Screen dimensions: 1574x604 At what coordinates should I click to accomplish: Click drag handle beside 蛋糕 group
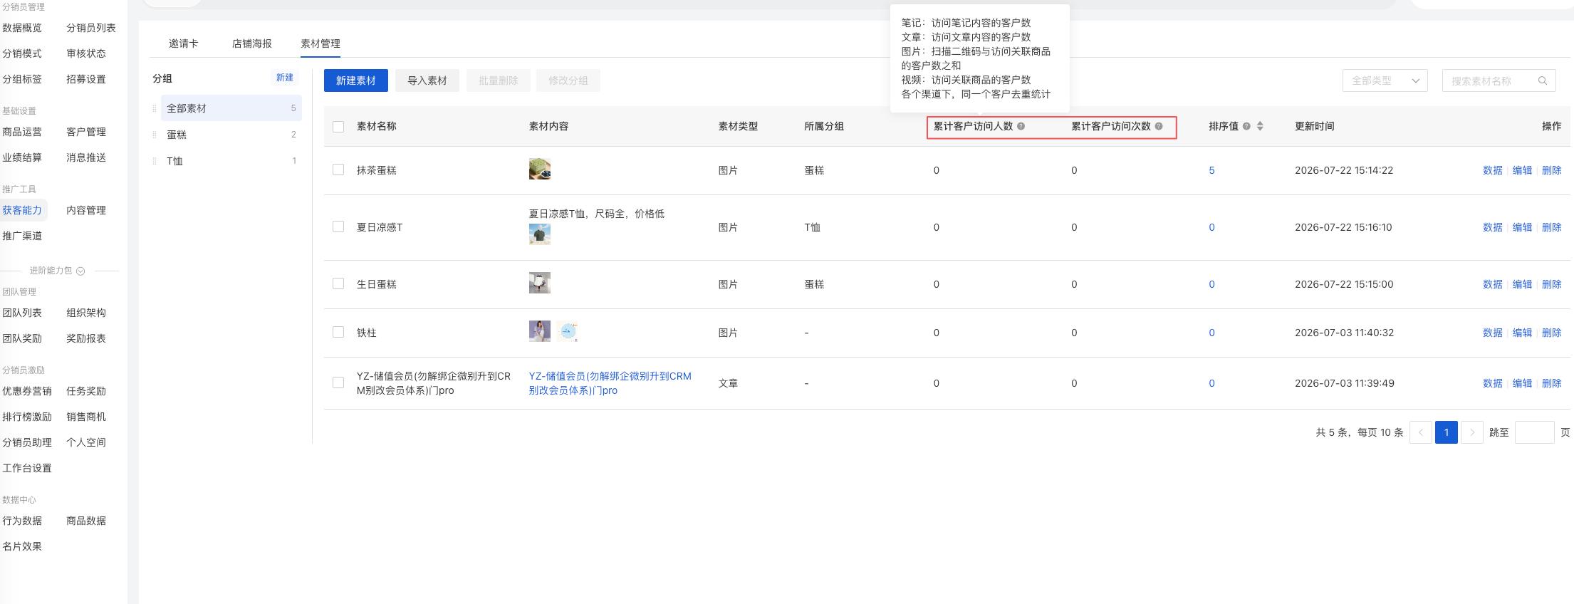pos(155,135)
